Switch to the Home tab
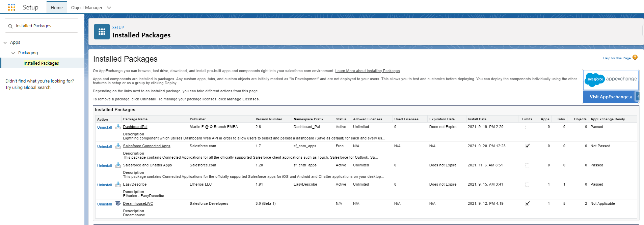The image size is (644, 225). (x=57, y=7)
